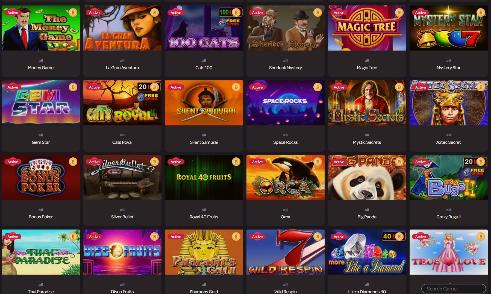
Task: Open the Mystic Secrets game thumbnail
Action: [x=367, y=103]
